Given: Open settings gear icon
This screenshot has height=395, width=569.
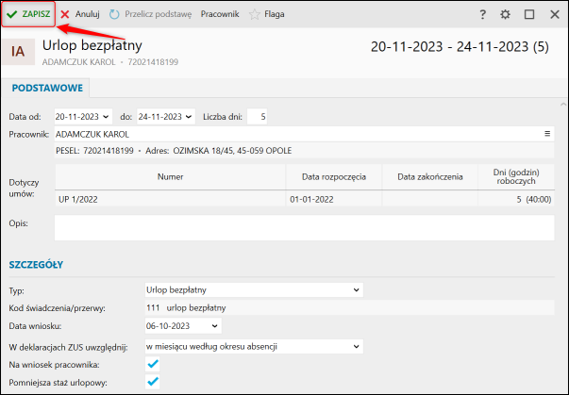Looking at the screenshot, I should (x=505, y=14).
